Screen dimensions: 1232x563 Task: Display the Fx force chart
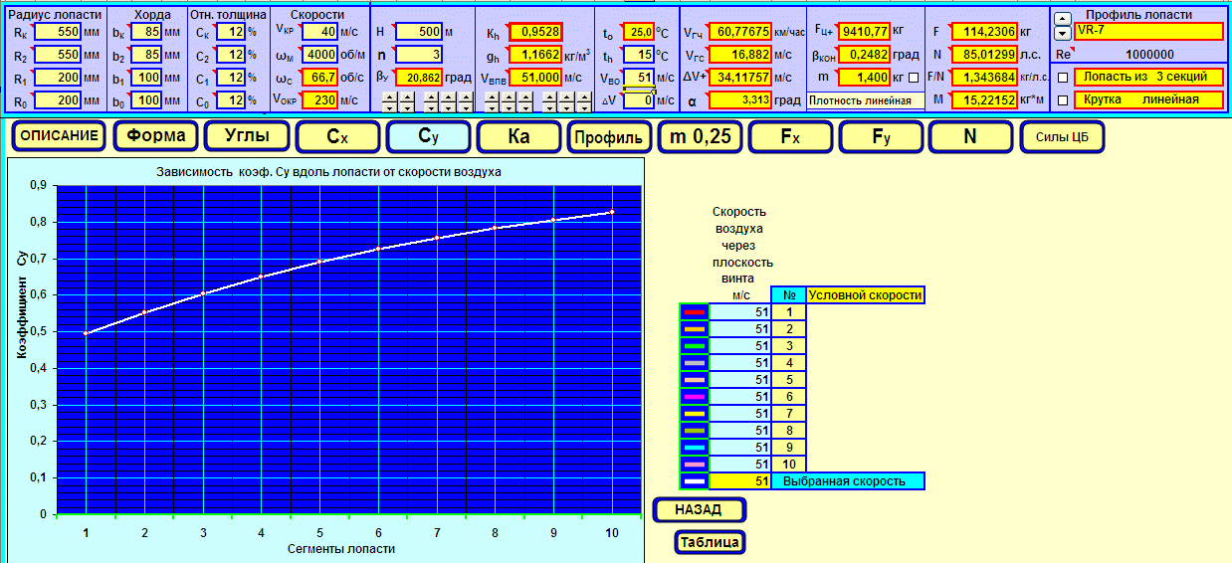(790, 137)
